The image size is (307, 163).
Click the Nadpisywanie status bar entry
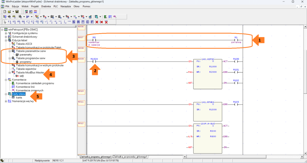[42, 161]
